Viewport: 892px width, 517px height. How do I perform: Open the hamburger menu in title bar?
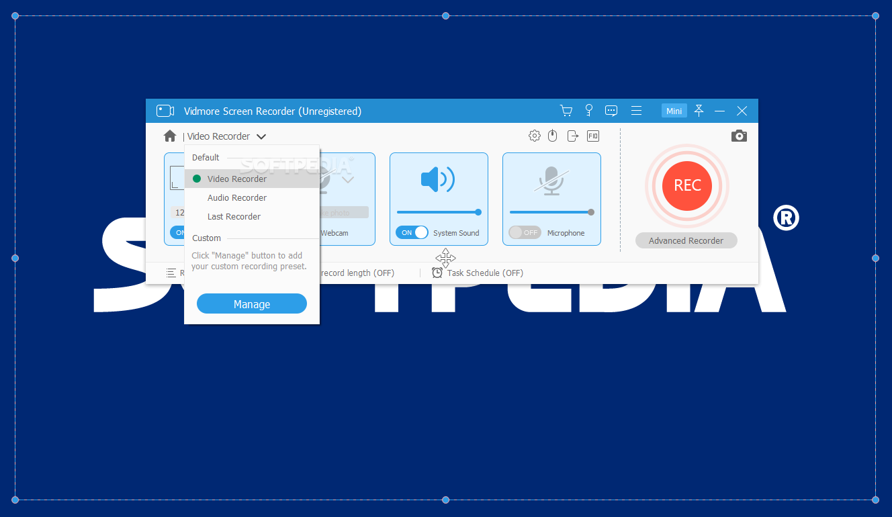(636, 111)
